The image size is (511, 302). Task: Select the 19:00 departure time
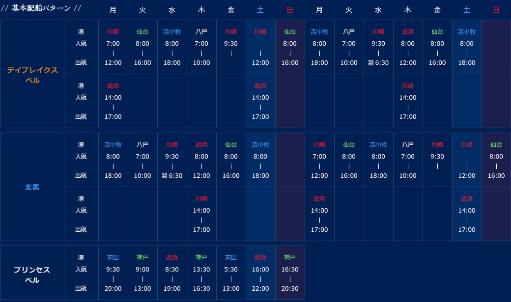(x=172, y=289)
